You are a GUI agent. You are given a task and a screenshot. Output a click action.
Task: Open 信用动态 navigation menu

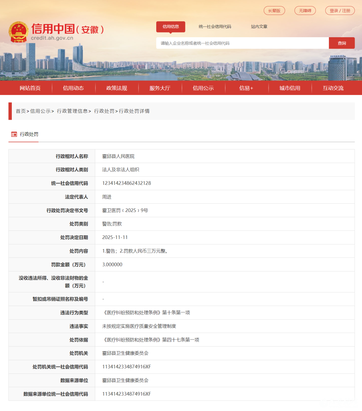pos(73,88)
